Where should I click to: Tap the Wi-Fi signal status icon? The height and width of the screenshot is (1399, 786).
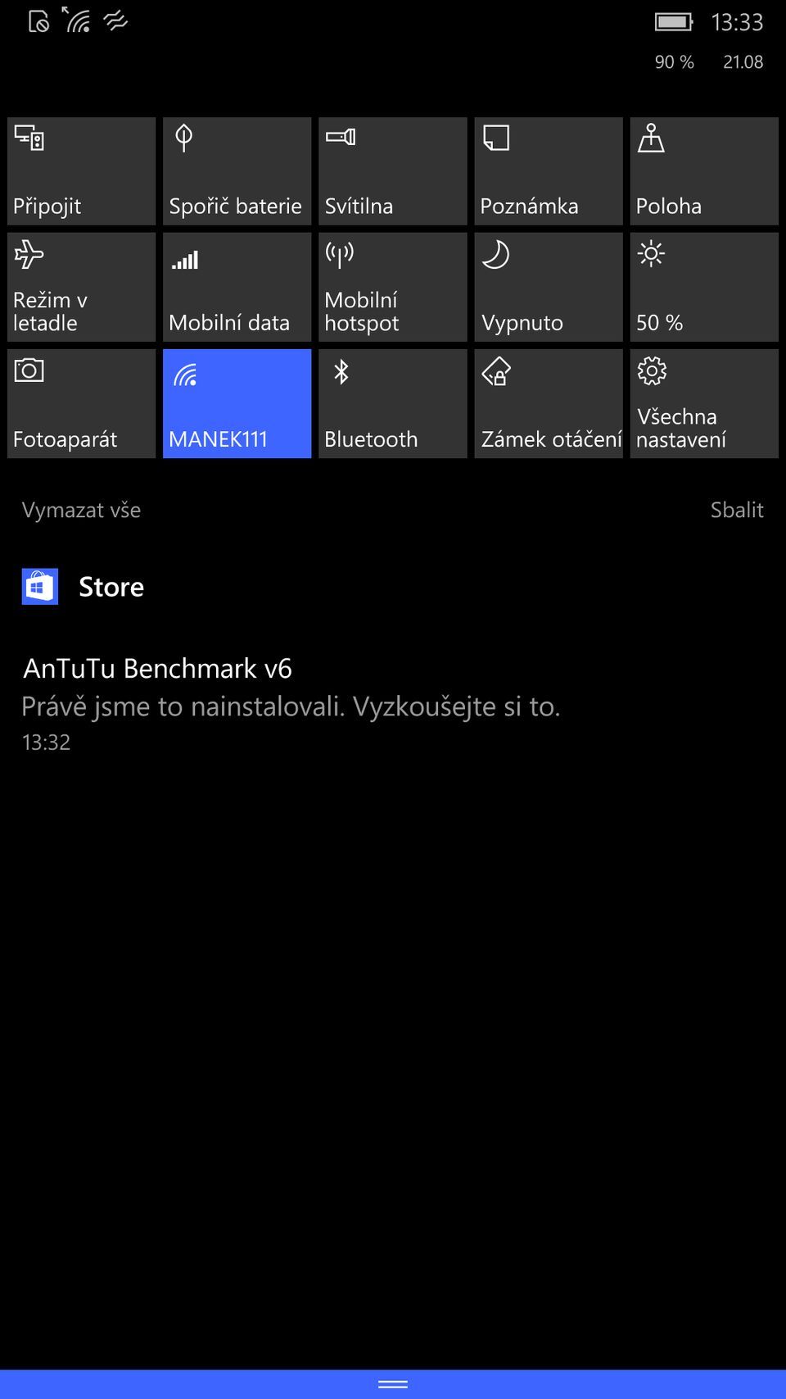coord(77,20)
